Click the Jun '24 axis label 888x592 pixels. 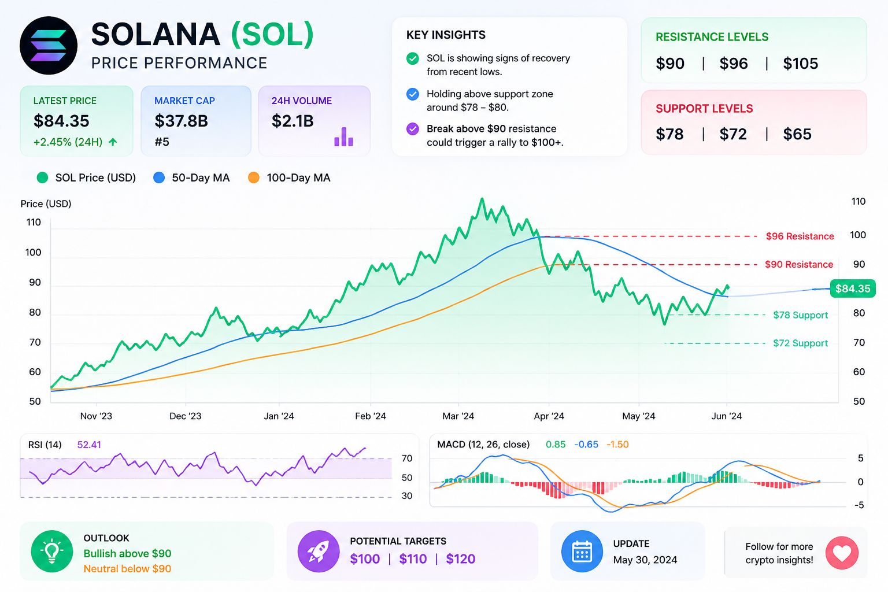click(727, 416)
